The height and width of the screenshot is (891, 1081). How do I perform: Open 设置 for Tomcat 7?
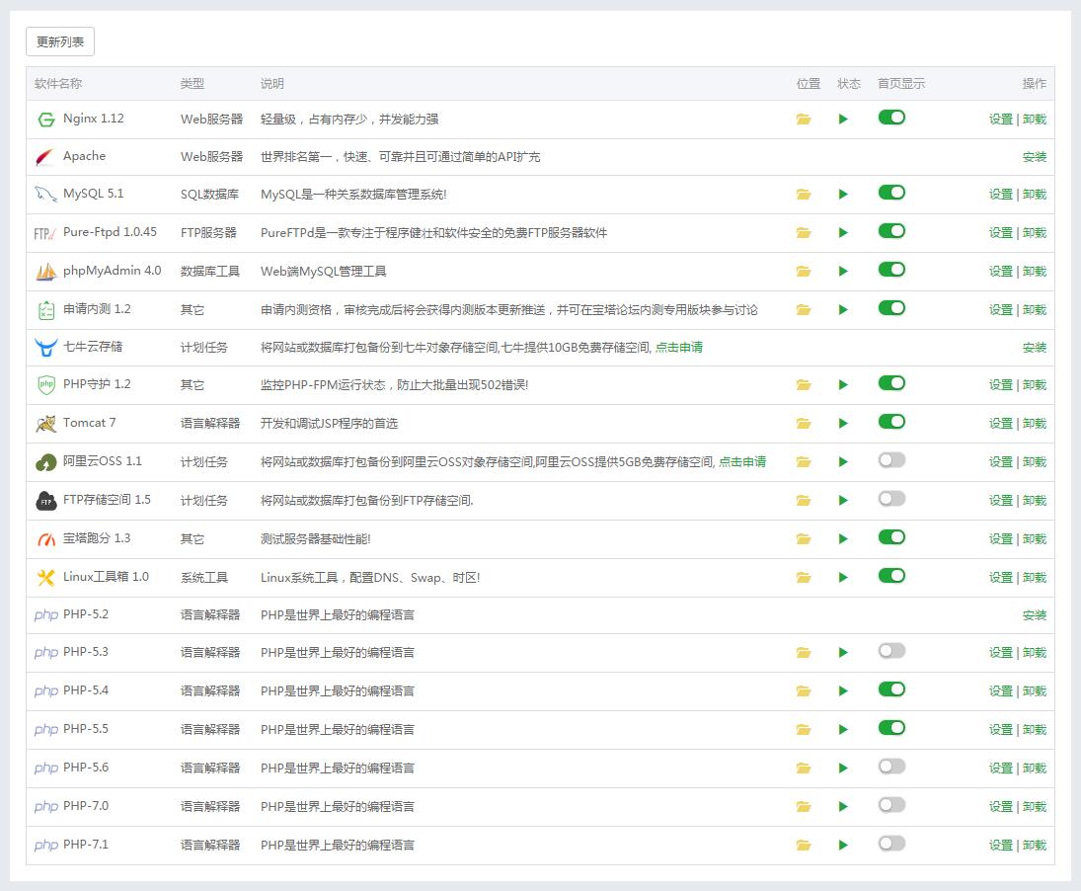pos(999,424)
